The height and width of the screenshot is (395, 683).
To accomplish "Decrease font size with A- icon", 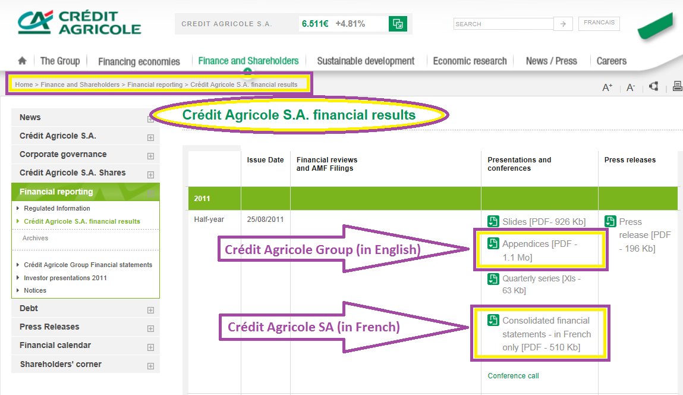I will pos(630,87).
